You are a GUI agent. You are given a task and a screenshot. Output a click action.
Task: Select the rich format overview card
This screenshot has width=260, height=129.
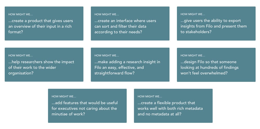[44, 24]
